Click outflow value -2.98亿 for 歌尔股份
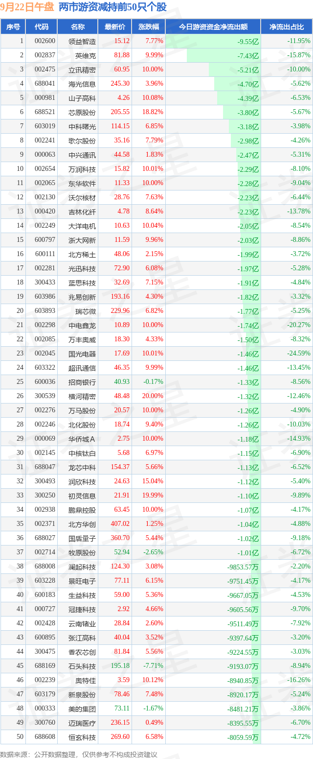Viewport: 313px width, 759px height. (x=248, y=142)
